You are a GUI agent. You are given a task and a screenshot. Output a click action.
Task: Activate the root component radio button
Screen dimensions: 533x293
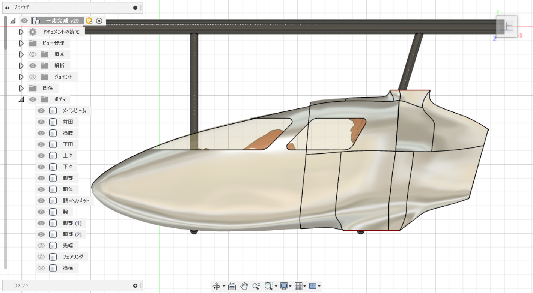[x=99, y=21]
